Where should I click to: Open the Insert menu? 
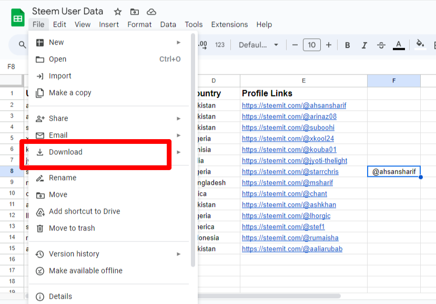(109, 25)
